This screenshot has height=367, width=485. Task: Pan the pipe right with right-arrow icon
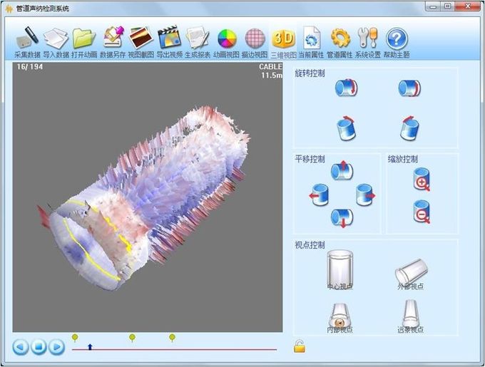(x=365, y=194)
